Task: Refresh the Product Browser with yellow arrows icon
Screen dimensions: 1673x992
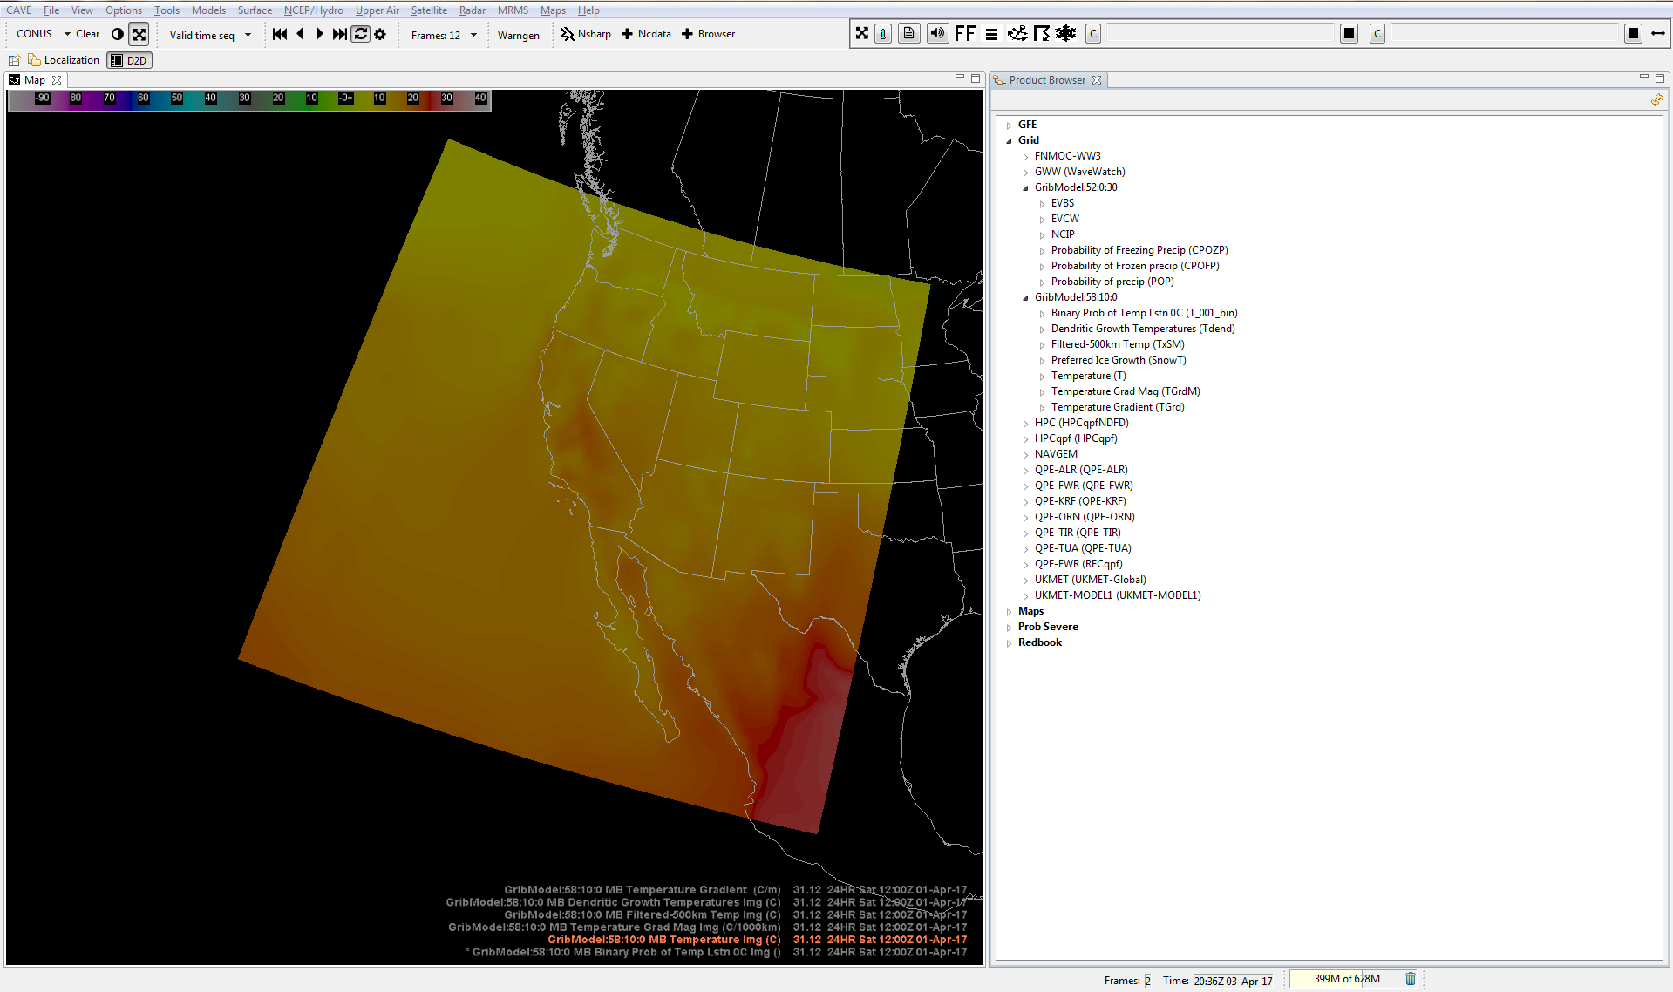Action: coord(1656,100)
